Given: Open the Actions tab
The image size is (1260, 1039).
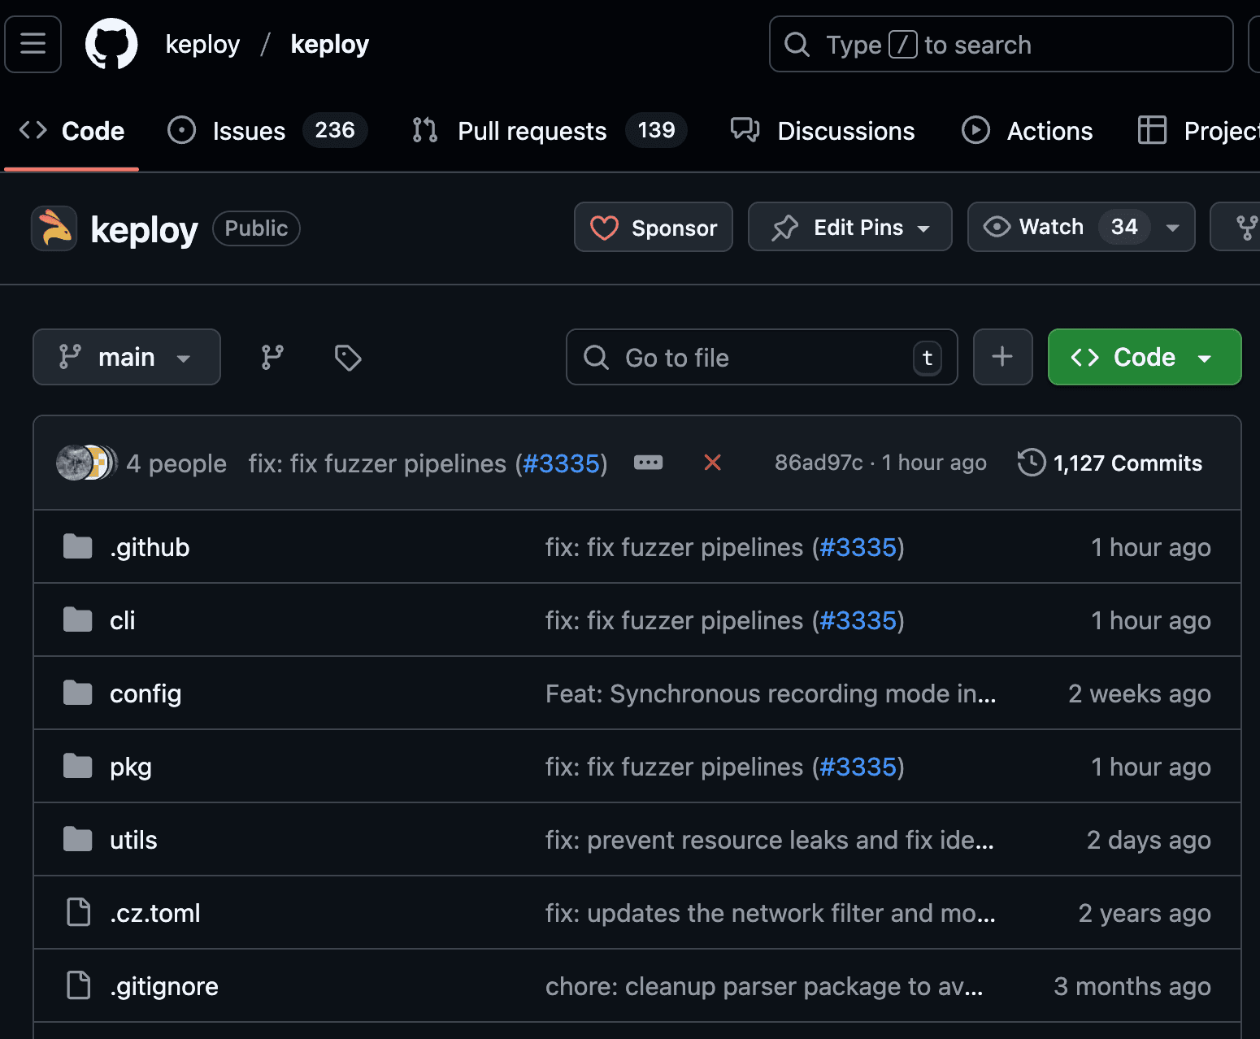Looking at the screenshot, I should coord(1027,131).
